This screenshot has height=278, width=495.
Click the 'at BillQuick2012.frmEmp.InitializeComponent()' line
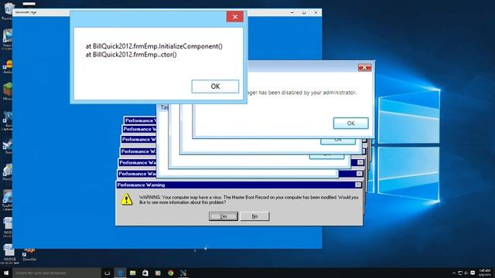(x=154, y=46)
